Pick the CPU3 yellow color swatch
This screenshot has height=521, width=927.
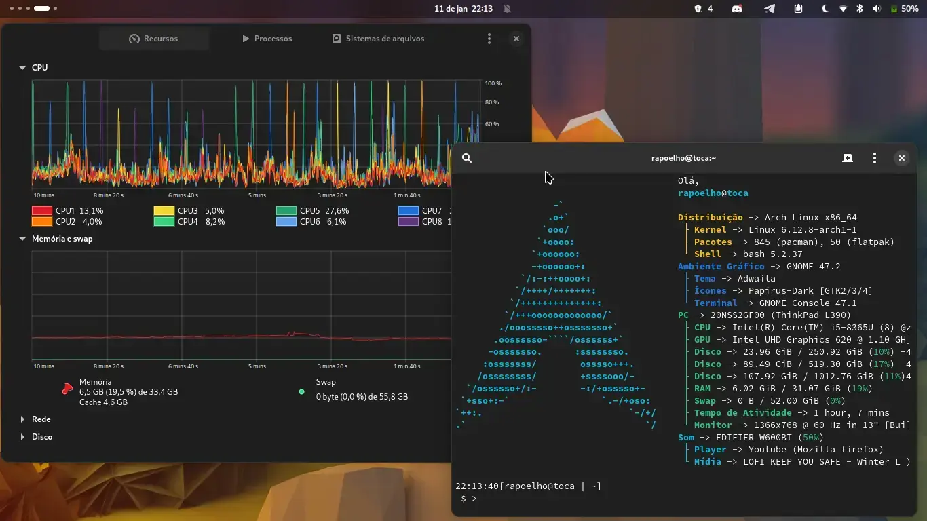(x=164, y=211)
